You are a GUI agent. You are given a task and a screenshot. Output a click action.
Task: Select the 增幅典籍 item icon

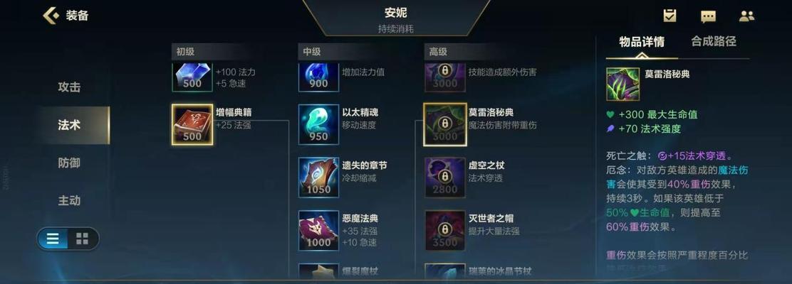[192, 125]
